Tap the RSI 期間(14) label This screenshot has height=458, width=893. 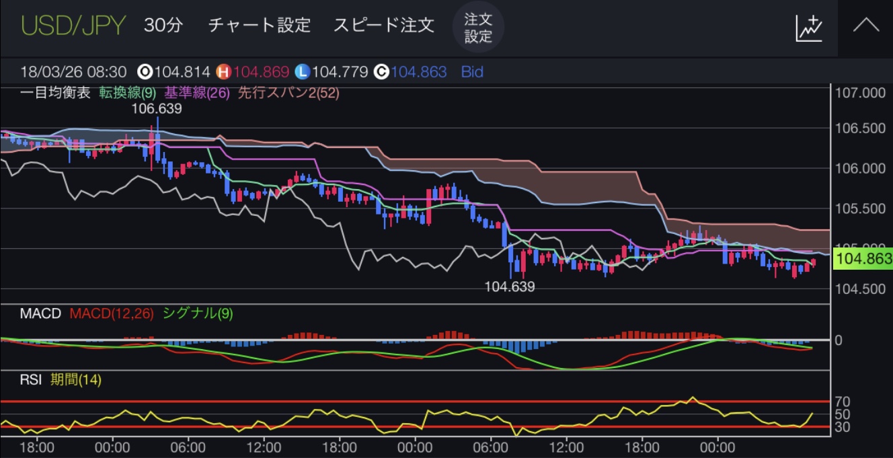pyautogui.click(x=75, y=380)
